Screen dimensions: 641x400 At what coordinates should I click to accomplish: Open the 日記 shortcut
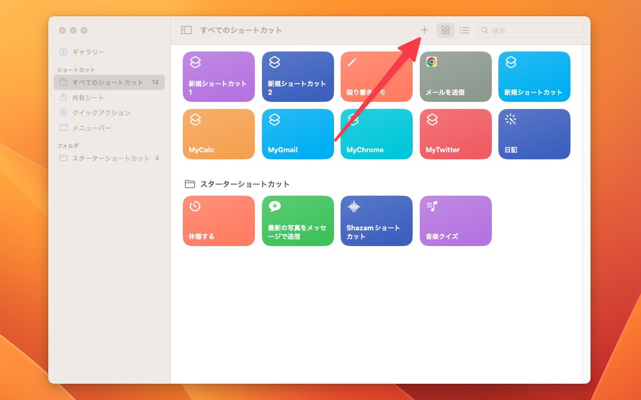[534, 134]
